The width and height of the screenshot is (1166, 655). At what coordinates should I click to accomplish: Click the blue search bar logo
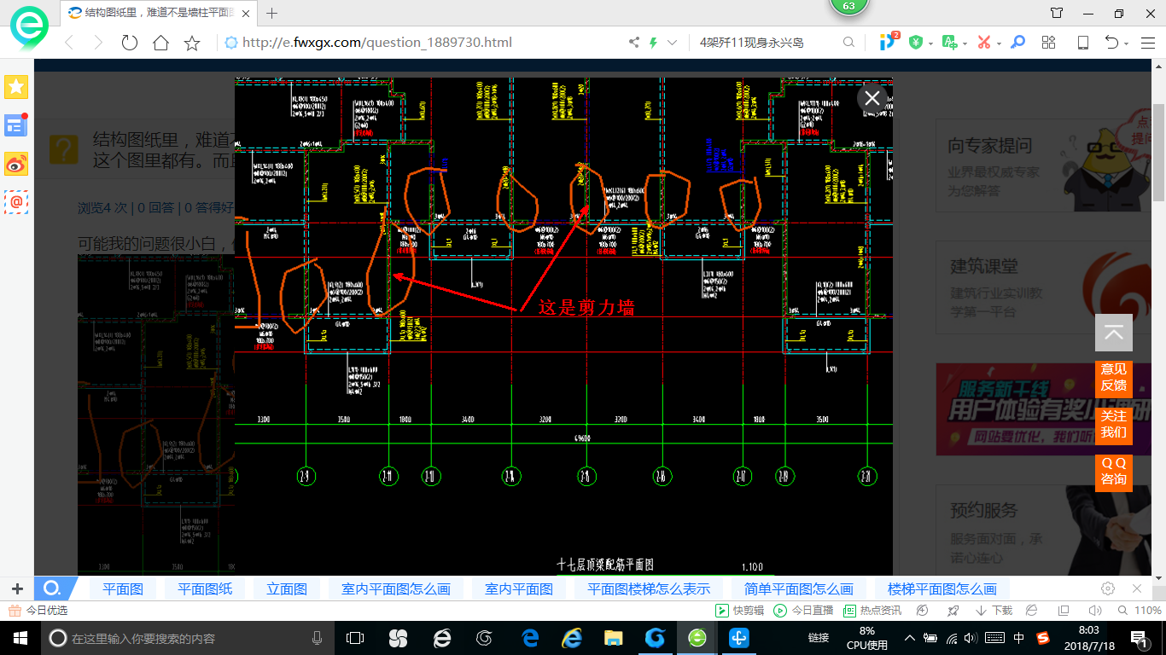(x=51, y=588)
